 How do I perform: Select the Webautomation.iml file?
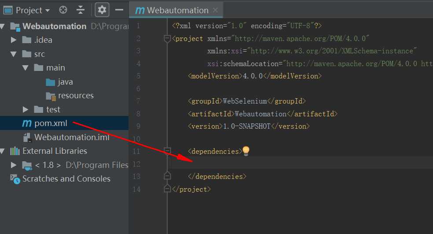72,137
